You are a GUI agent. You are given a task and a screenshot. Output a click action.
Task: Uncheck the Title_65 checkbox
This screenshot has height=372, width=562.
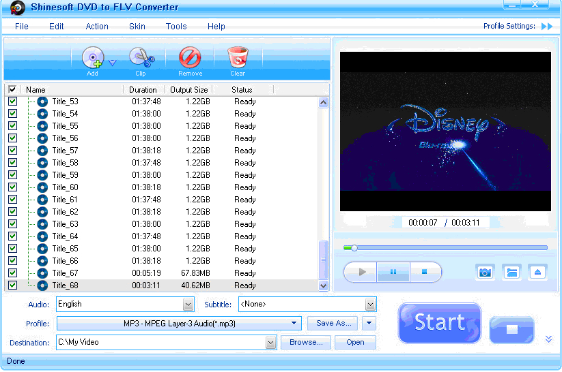(x=12, y=249)
